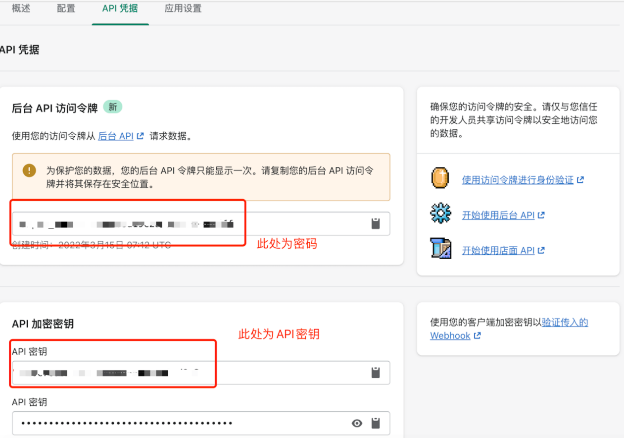
Task: Click the warning icon in the orange notice banner
Action: pyautogui.click(x=29, y=170)
